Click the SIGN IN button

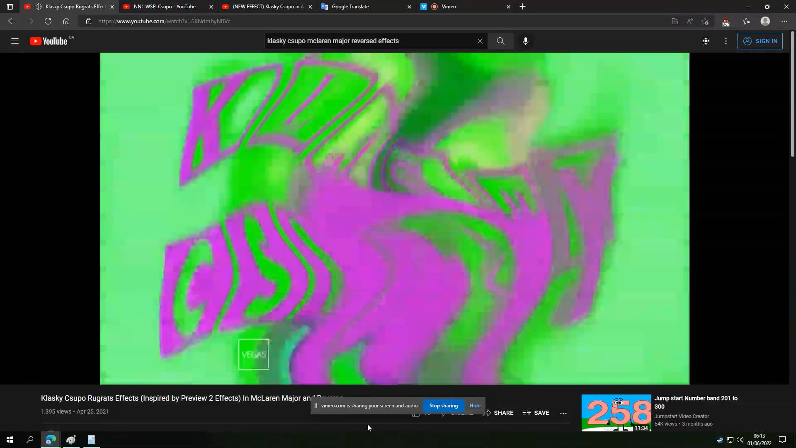tap(761, 41)
